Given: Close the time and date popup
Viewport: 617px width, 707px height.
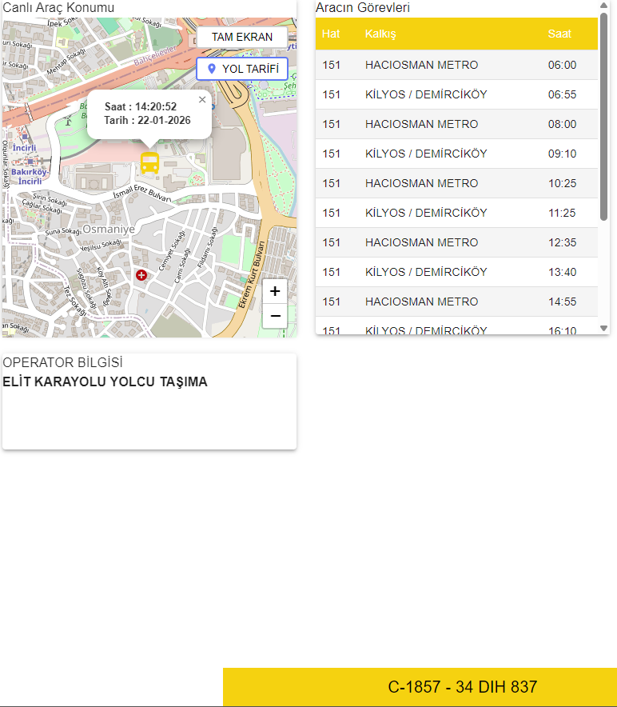Looking at the screenshot, I should (x=202, y=100).
